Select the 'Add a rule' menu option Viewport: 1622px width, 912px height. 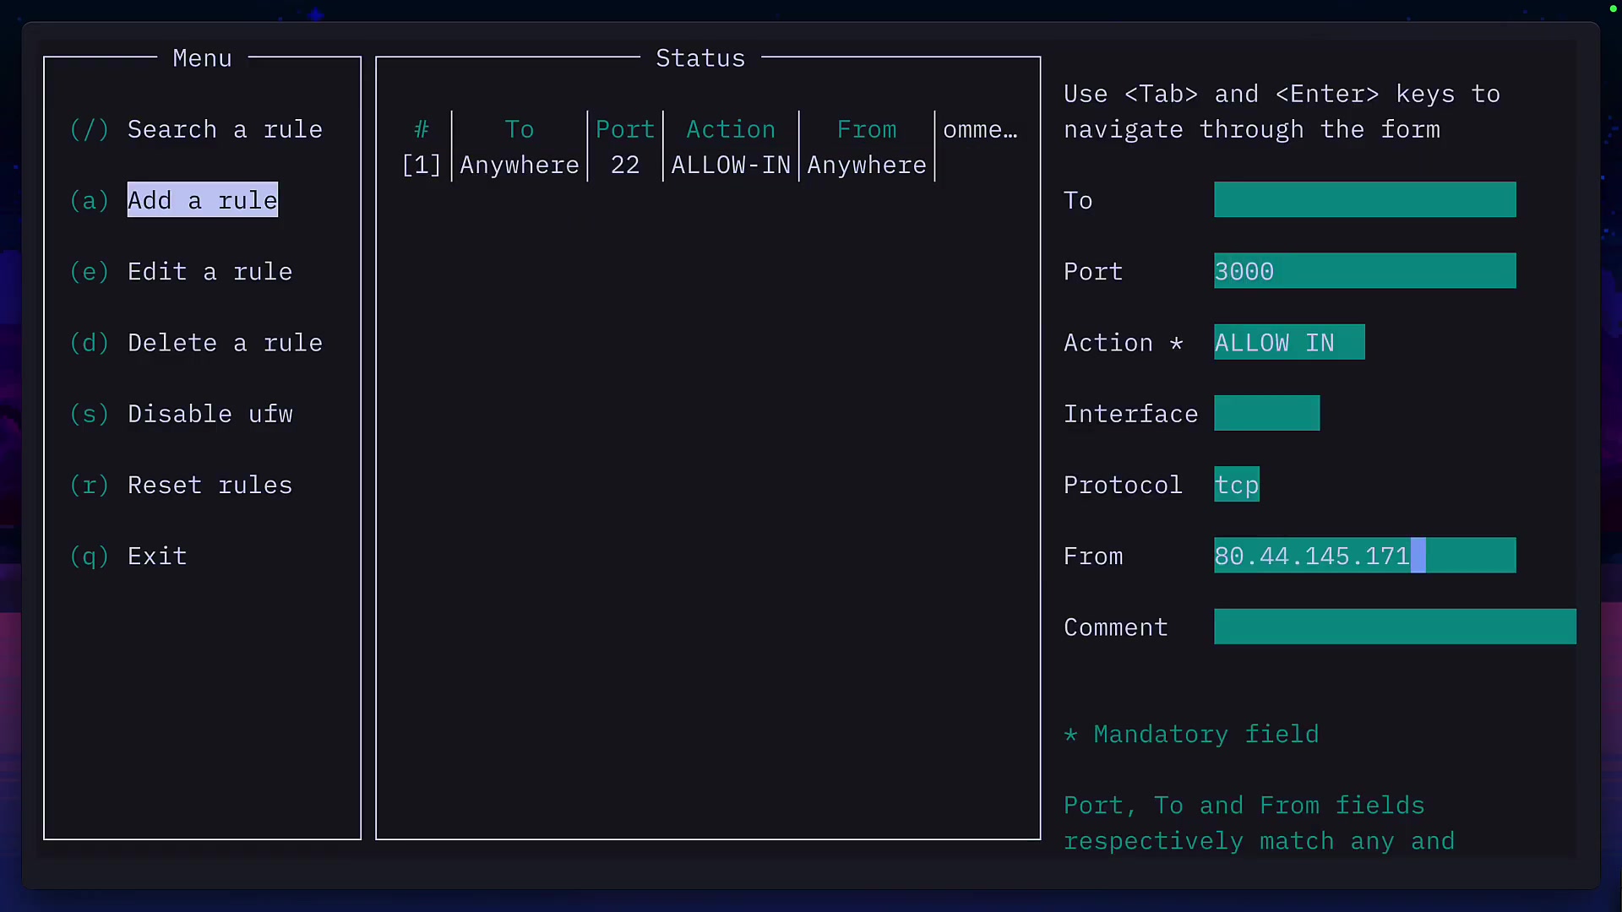[x=202, y=200]
